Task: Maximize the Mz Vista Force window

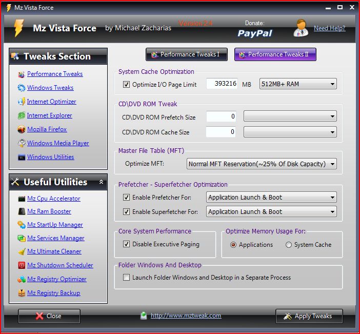Action: click(x=340, y=7)
